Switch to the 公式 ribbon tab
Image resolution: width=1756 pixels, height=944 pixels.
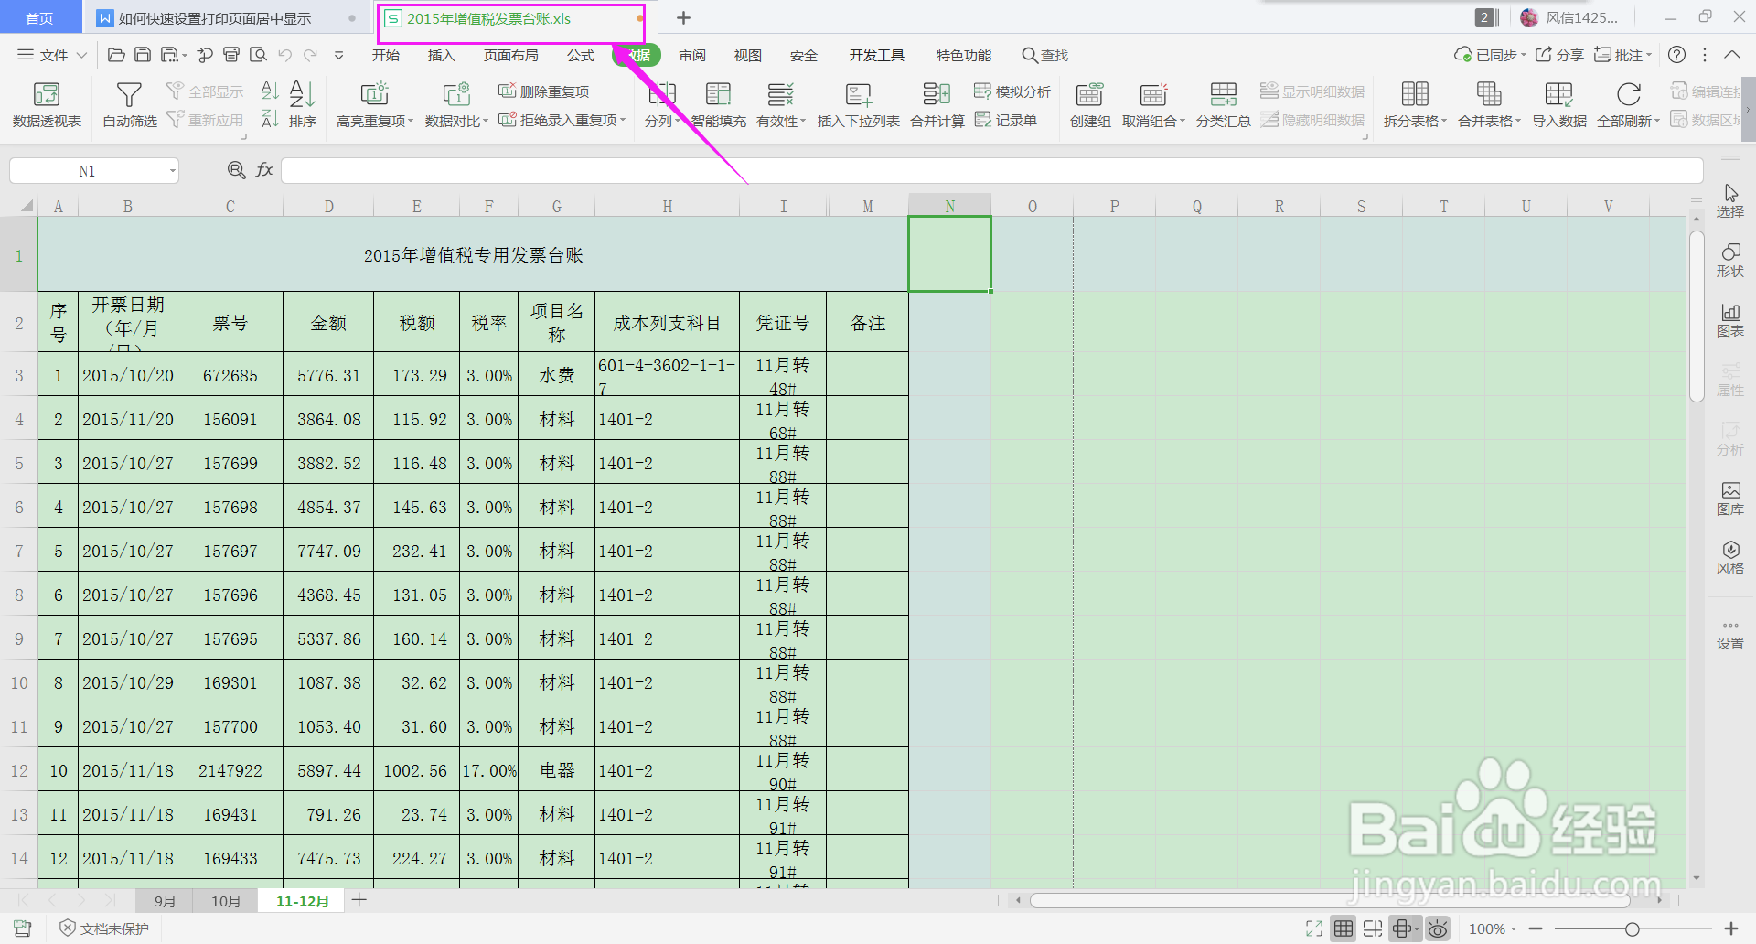click(580, 55)
